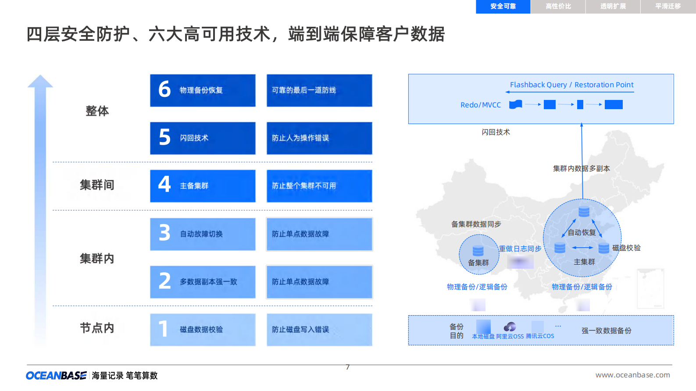Click the 备集群 label
This screenshot has height=391, width=696.
[x=478, y=263]
